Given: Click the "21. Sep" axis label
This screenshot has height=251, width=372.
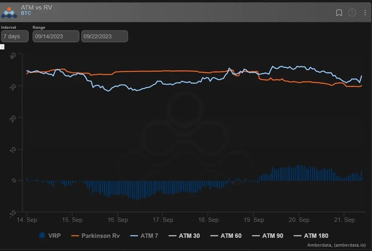Looking at the screenshot, I should 344,220.
